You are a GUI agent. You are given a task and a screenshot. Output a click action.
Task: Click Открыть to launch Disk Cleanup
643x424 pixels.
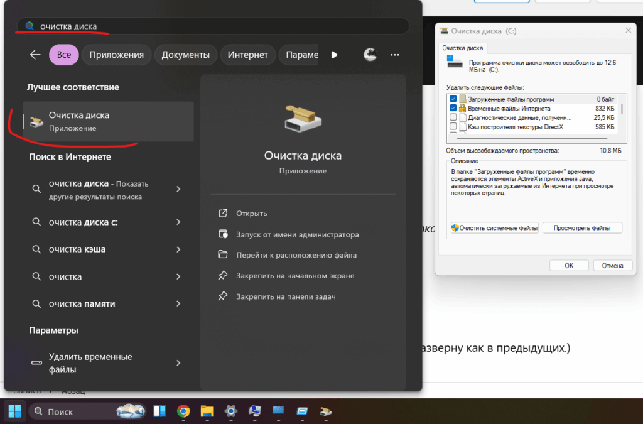(x=251, y=214)
